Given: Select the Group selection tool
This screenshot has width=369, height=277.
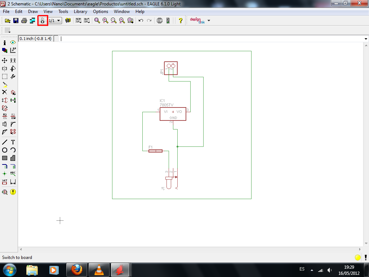Looking at the screenshot, I should [x=4, y=76].
